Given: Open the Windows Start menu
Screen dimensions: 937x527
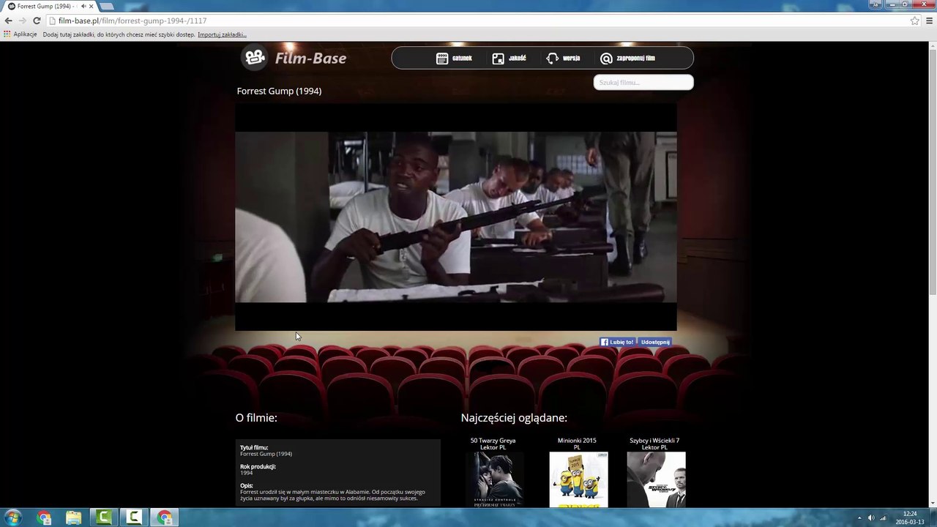Looking at the screenshot, I should pyautogui.click(x=12, y=517).
